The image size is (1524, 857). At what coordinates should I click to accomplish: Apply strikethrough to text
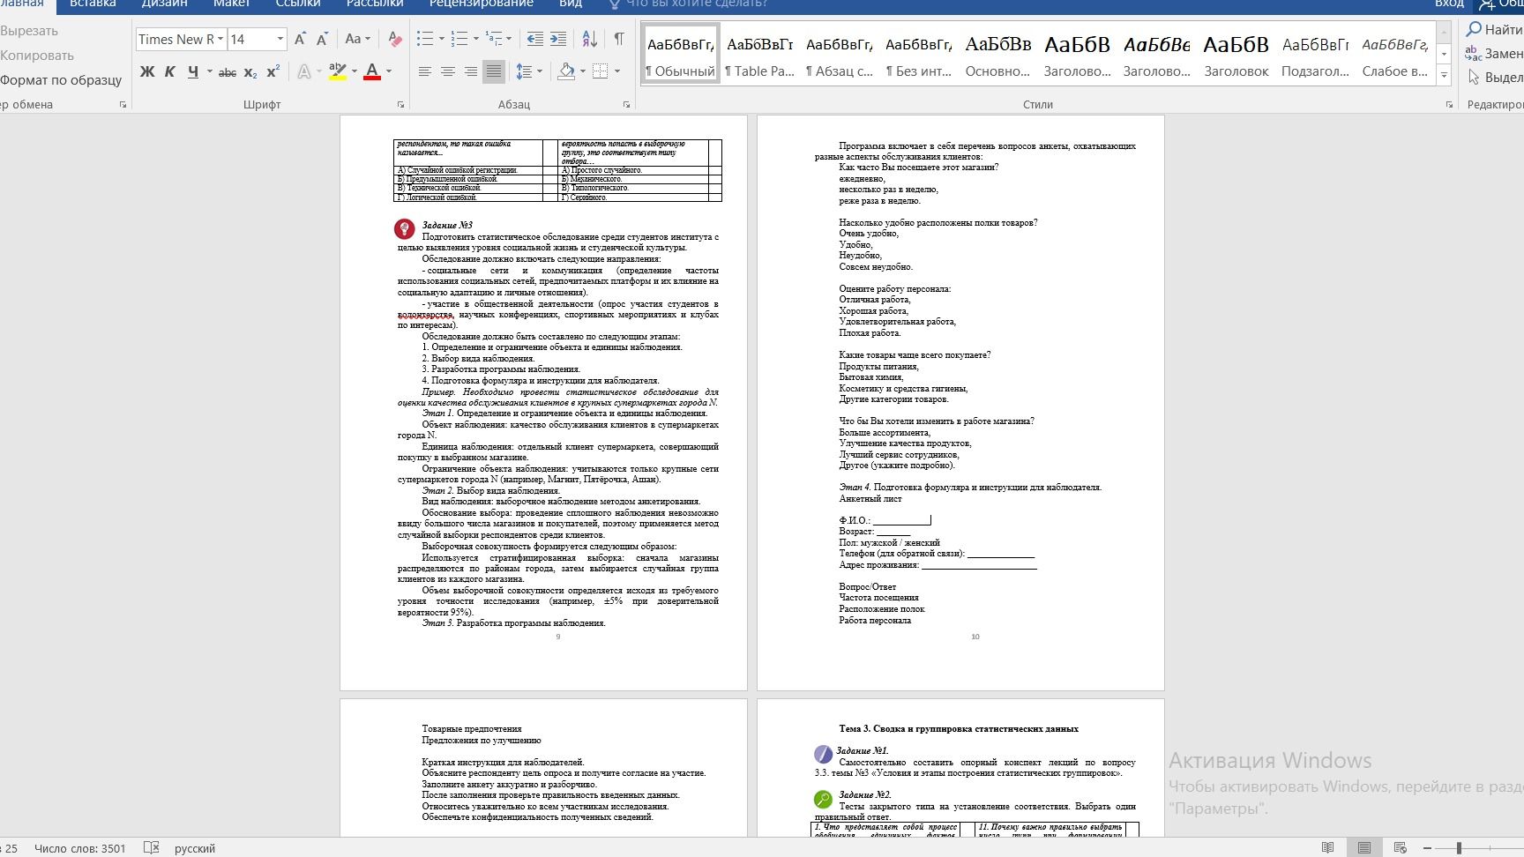pos(228,72)
